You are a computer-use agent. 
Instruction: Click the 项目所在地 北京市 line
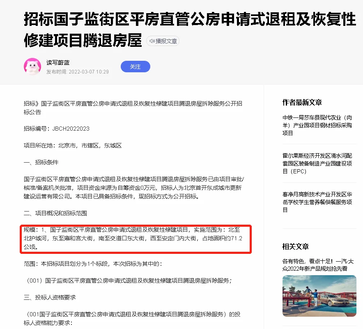coord(73,146)
